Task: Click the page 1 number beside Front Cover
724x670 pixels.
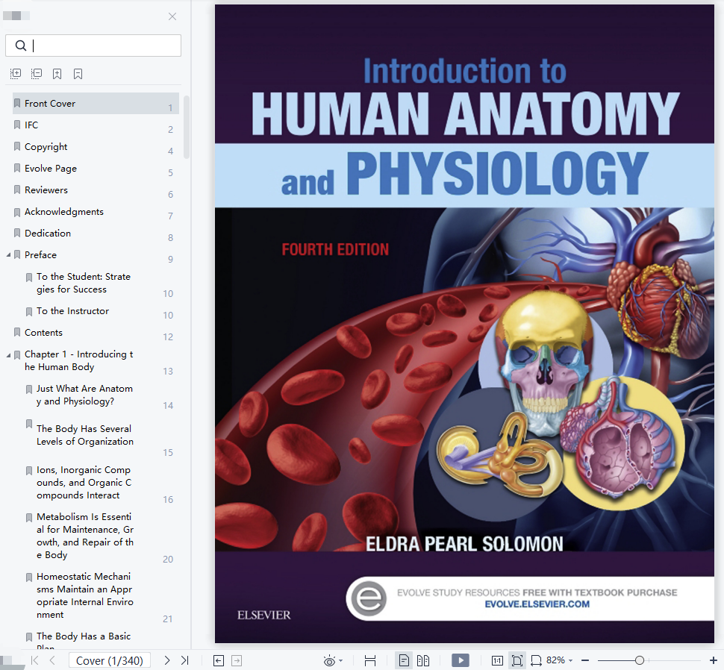Action: (x=170, y=108)
